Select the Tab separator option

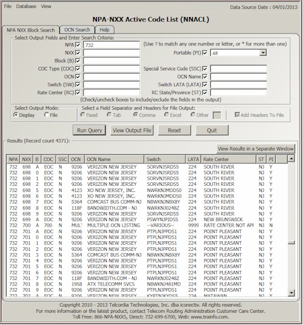pyautogui.click(x=109, y=115)
